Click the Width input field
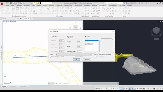This screenshot has width=163, height=92. pos(80,47)
